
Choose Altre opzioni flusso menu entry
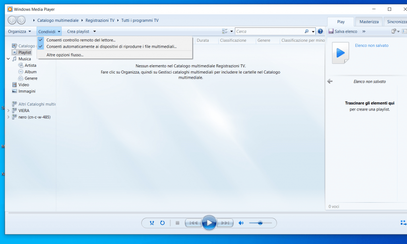[x=115, y=55]
